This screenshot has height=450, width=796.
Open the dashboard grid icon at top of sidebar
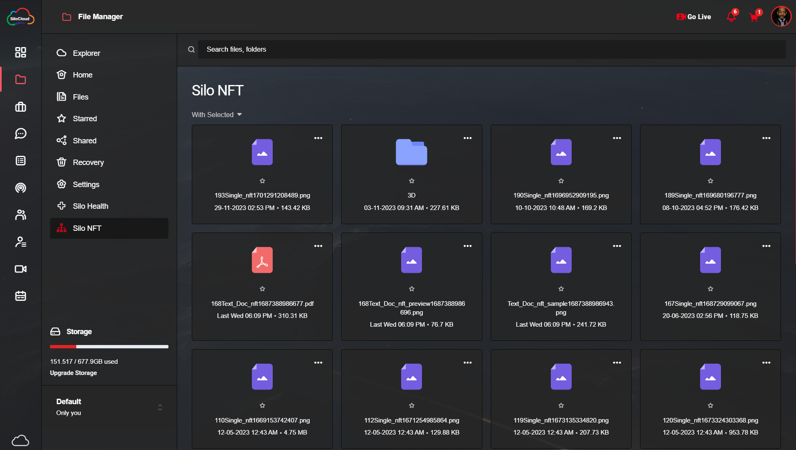pos(20,52)
